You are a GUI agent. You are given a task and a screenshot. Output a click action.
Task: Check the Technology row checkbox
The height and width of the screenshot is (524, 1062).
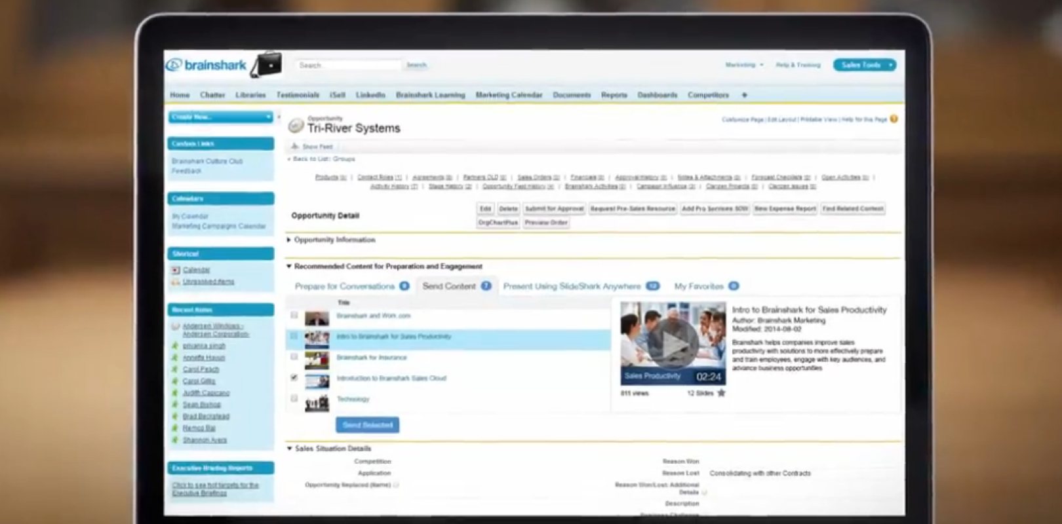pyautogui.click(x=294, y=398)
